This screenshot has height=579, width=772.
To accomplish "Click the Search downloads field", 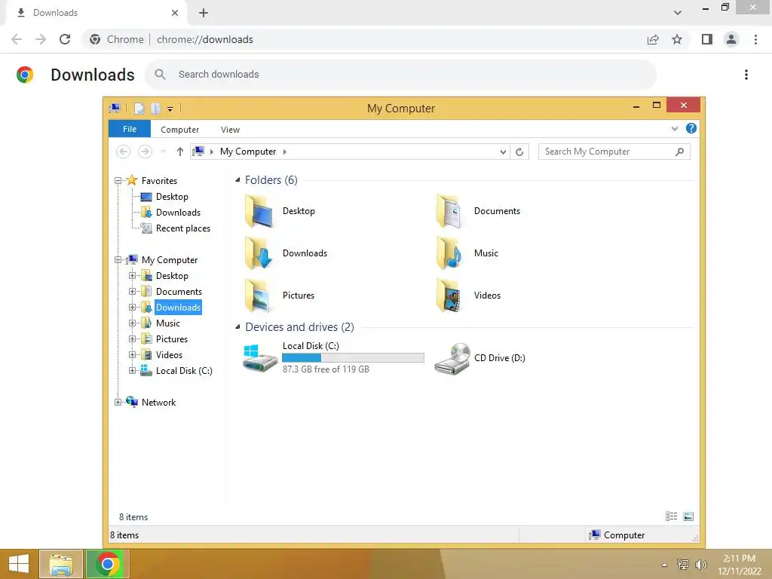I will (x=400, y=75).
